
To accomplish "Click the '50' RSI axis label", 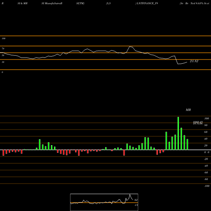I will pyautogui.click(x=3, y=55).
